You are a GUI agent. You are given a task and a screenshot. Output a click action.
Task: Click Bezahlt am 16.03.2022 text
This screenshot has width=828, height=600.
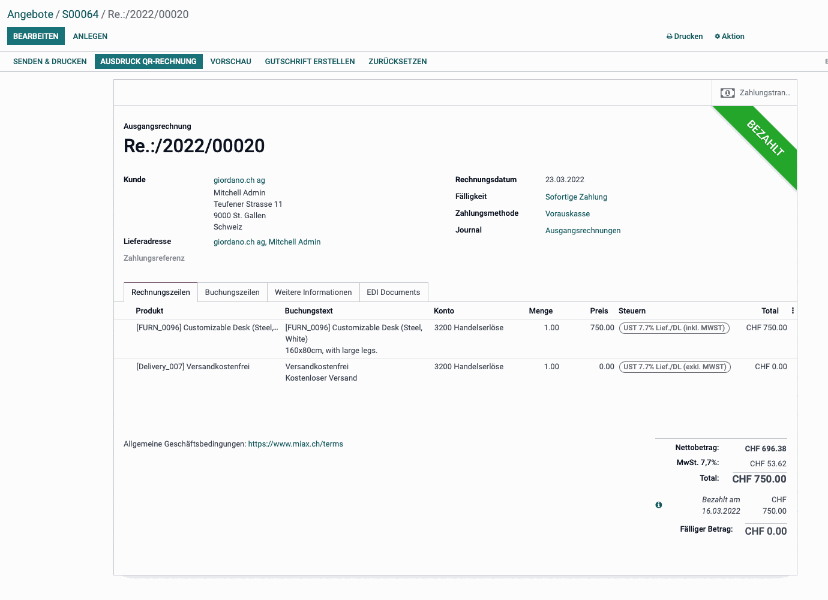[721, 505]
